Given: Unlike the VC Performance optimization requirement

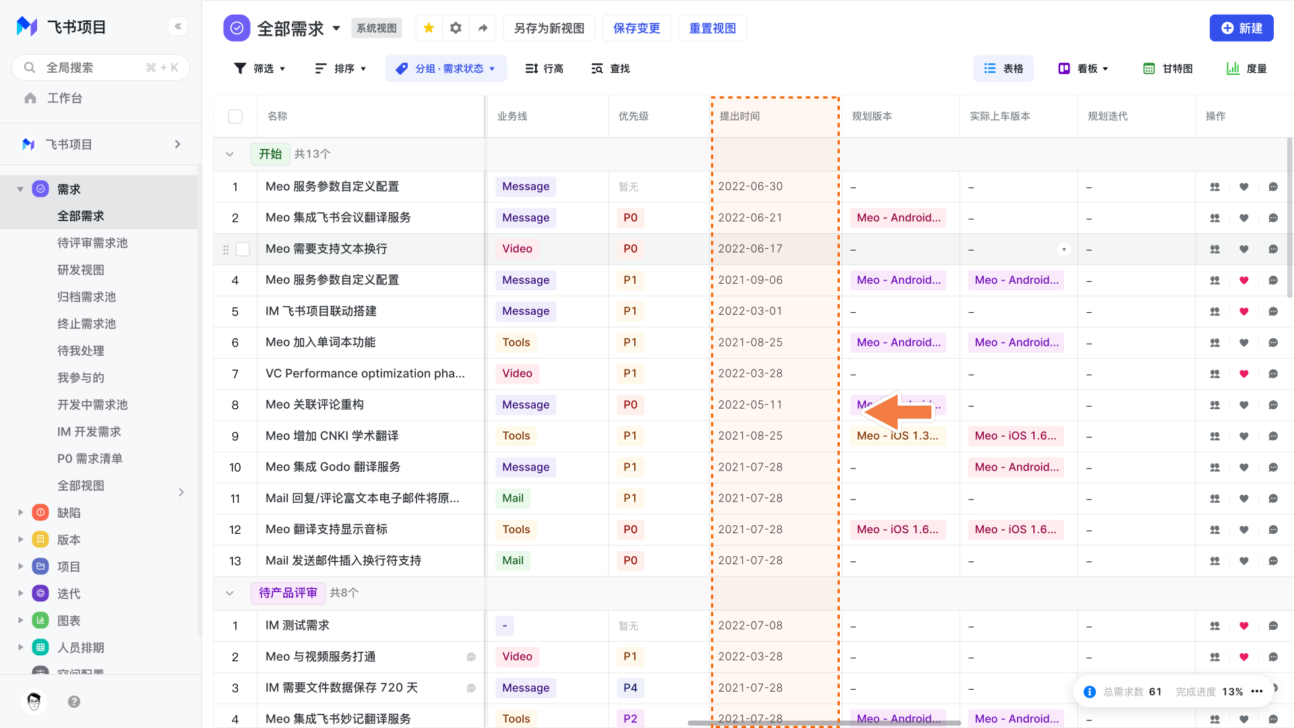Looking at the screenshot, I should pyautogui.click(x=1244, y=373).
